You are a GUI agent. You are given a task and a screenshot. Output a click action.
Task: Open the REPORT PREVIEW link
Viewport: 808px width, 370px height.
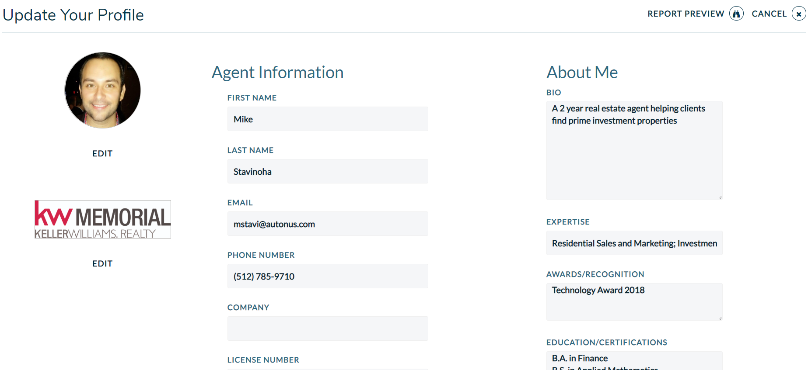click(686, 14)
